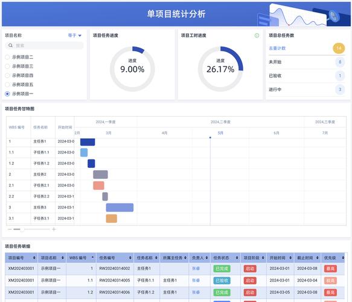The height and width of the screenshot is (302, 352).
Task: Open 张睿 link in 子任务1.2 row
Action: click(196, 292)
